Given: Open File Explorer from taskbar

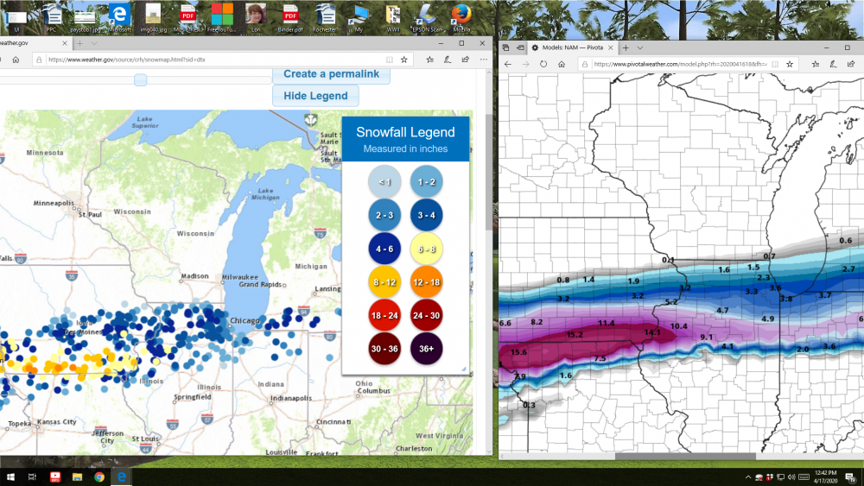Looking at the screenshot, I should pos(77,477).
